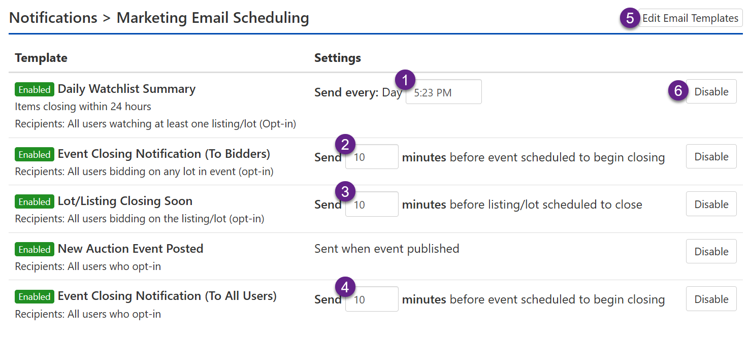
Task: Focus minutes field for all users' event closing
Action: [x=372, y=299]
